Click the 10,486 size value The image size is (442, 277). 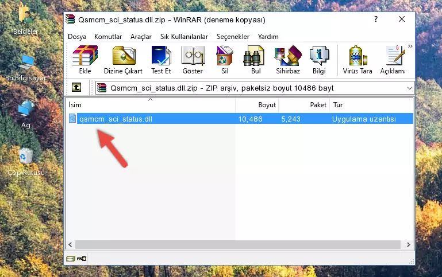251,119
